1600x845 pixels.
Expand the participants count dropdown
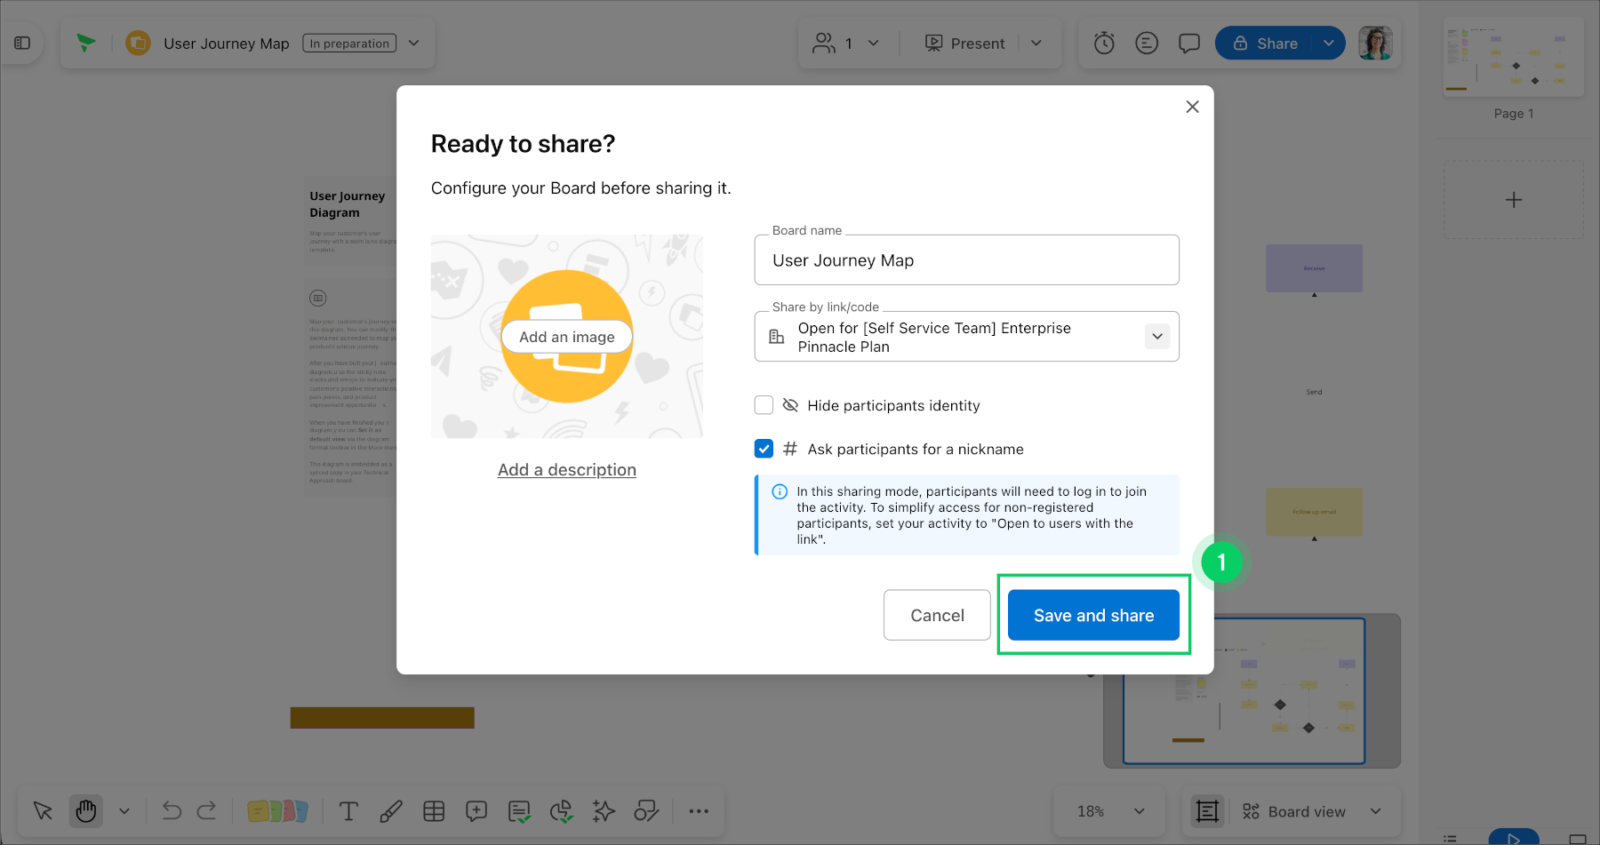(x=873, y=43)
